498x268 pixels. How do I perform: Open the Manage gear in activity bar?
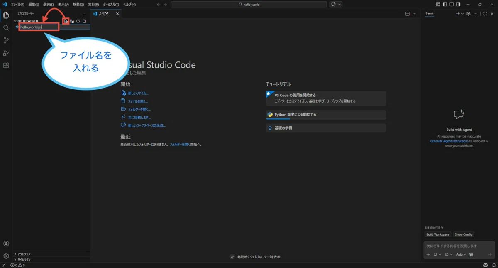click(x=6, y=256)
